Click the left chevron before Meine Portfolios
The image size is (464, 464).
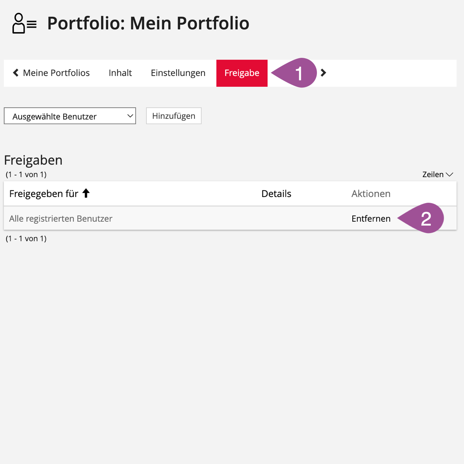coord(16,73)
